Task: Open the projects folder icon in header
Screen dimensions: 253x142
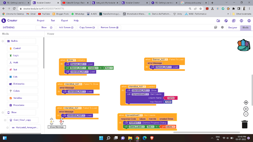Action: 218,20
